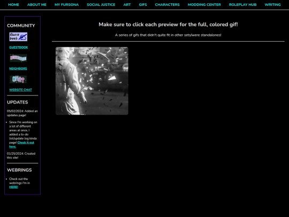Follow the GUESTBOOK text link
The height and width of the screenshot is (217, 289).
pyautogui.click(x=19, y=48)
